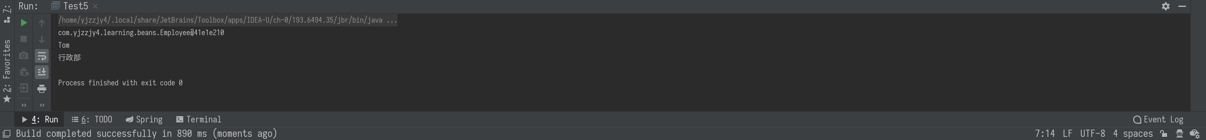Click the inspections hector icon in status bar
Image resolution: width=1206 pixels, height=140 pixels.
coord(1179,133)
